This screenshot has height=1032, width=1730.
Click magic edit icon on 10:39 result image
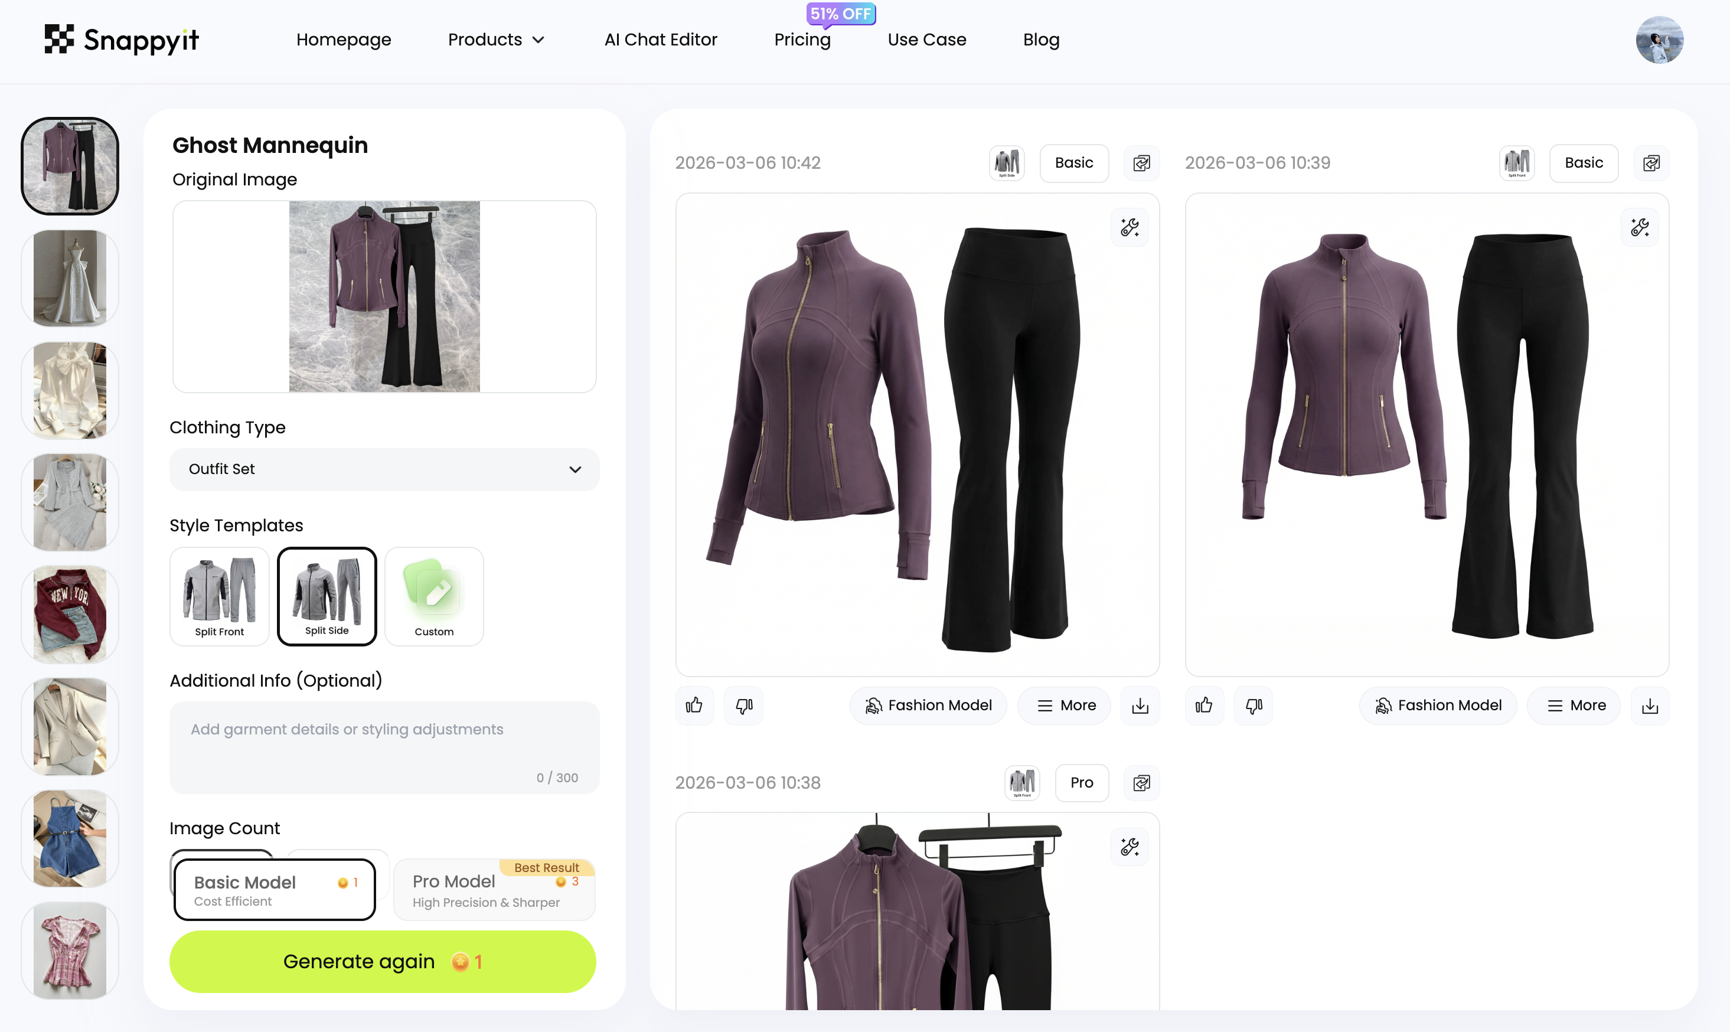coord(1640,227)
